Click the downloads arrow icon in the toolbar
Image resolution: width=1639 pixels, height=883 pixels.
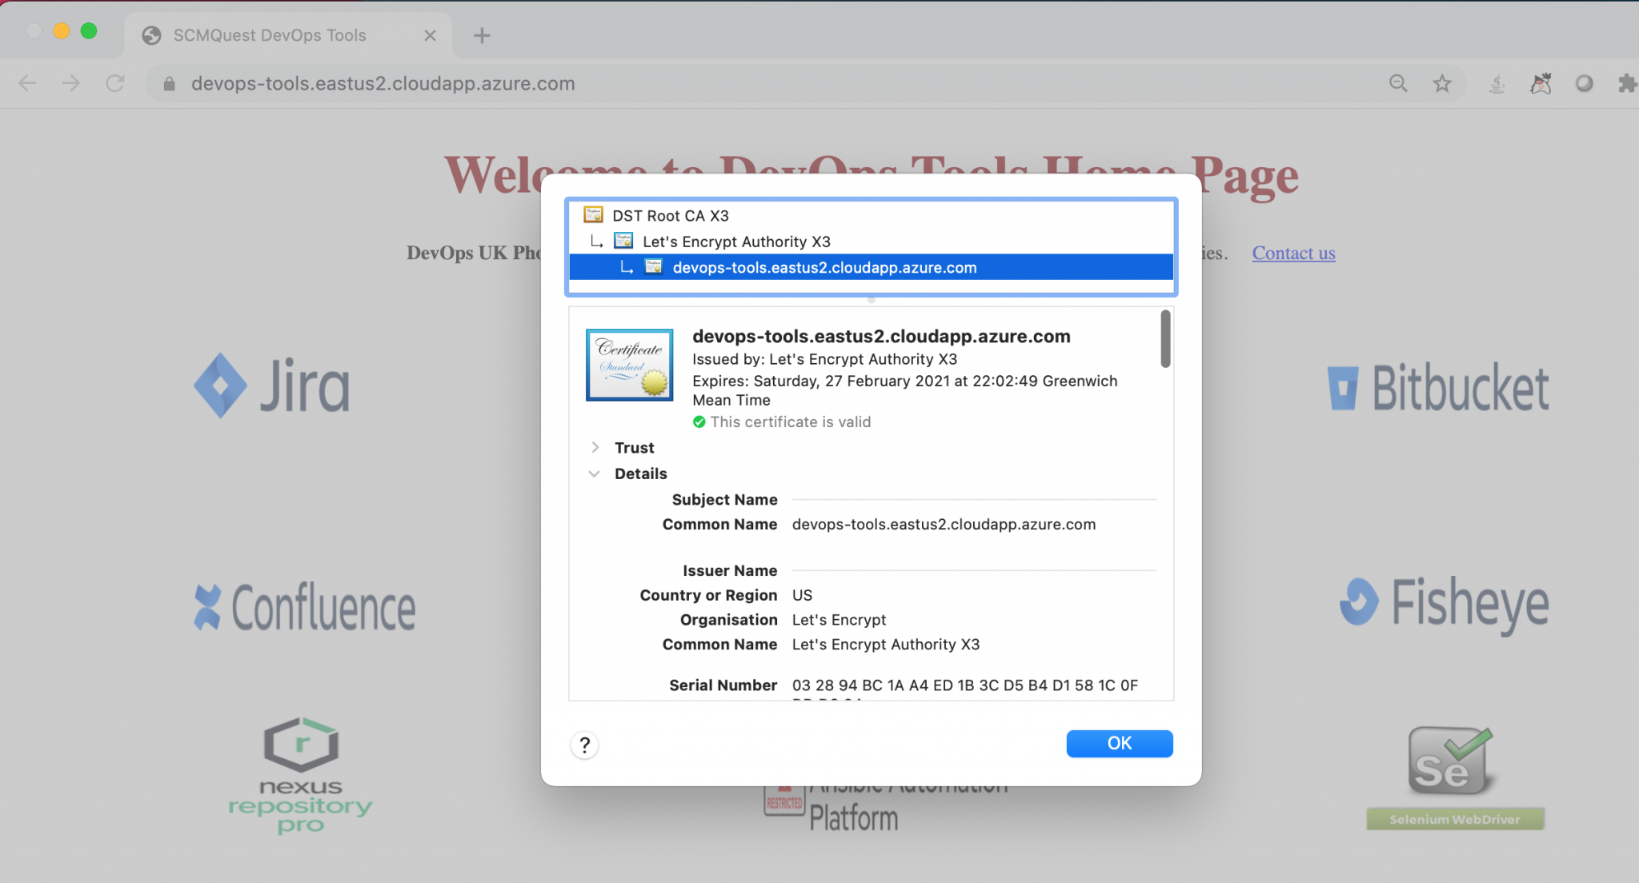pyautogui.click(x=1495, y=83)
